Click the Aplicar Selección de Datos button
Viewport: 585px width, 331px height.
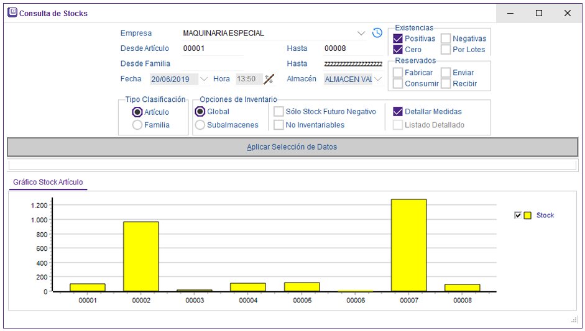(292, 147)
